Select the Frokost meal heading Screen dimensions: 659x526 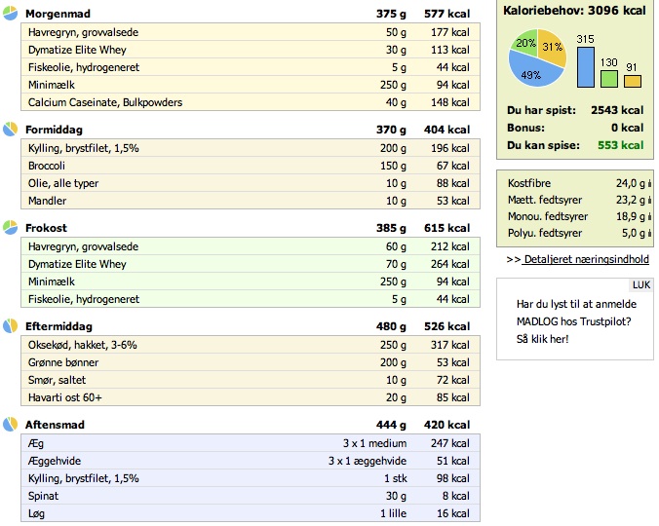(46, 228)
